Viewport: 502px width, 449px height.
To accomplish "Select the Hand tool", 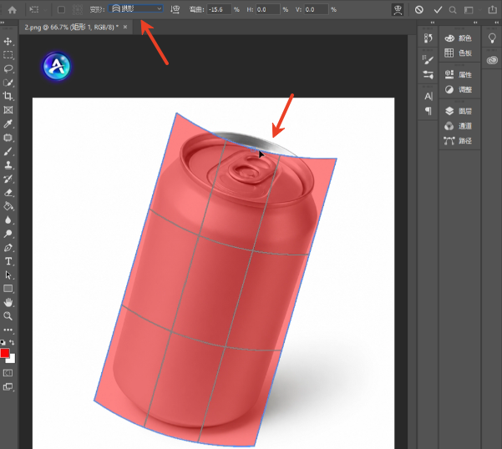I will (8, 302).
